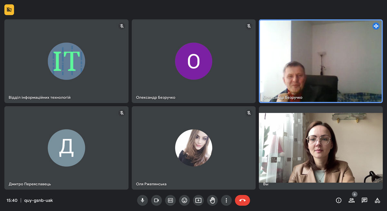This screenshot has width=387, height=211.
Task: Select Дмитро Переяславець's participant tile
Action: 66,148
